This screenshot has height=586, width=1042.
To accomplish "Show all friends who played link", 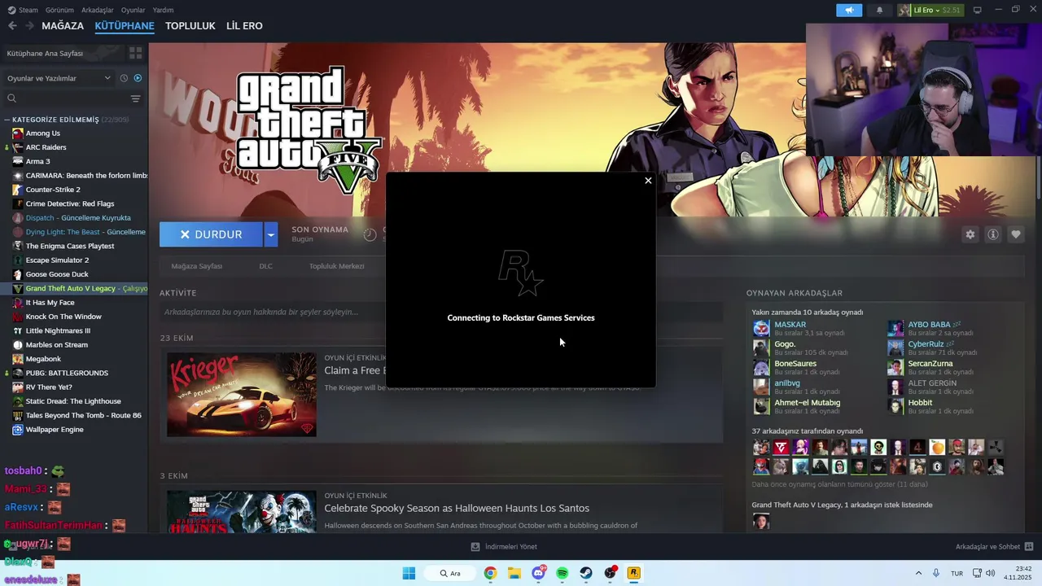I will [839, 484].
